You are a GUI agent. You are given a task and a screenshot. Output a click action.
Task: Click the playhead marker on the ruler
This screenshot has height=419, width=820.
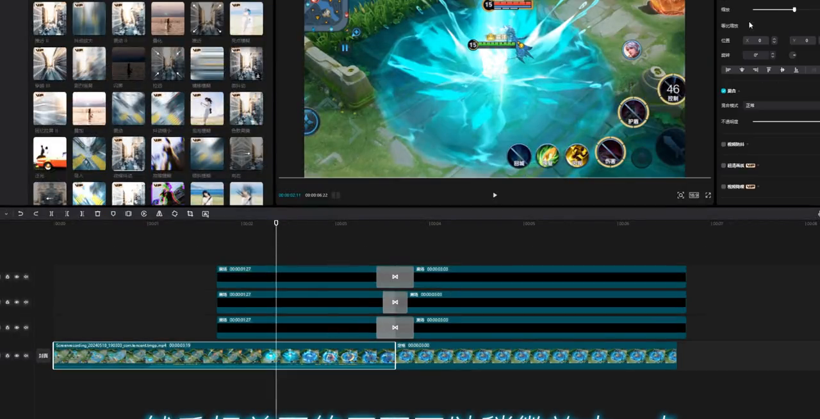point(276,223)
